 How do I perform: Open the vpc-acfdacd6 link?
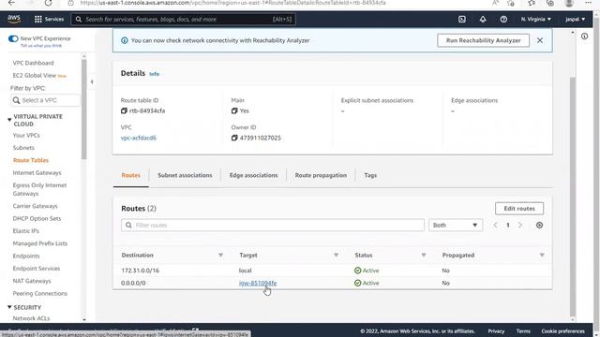[139, 138]
